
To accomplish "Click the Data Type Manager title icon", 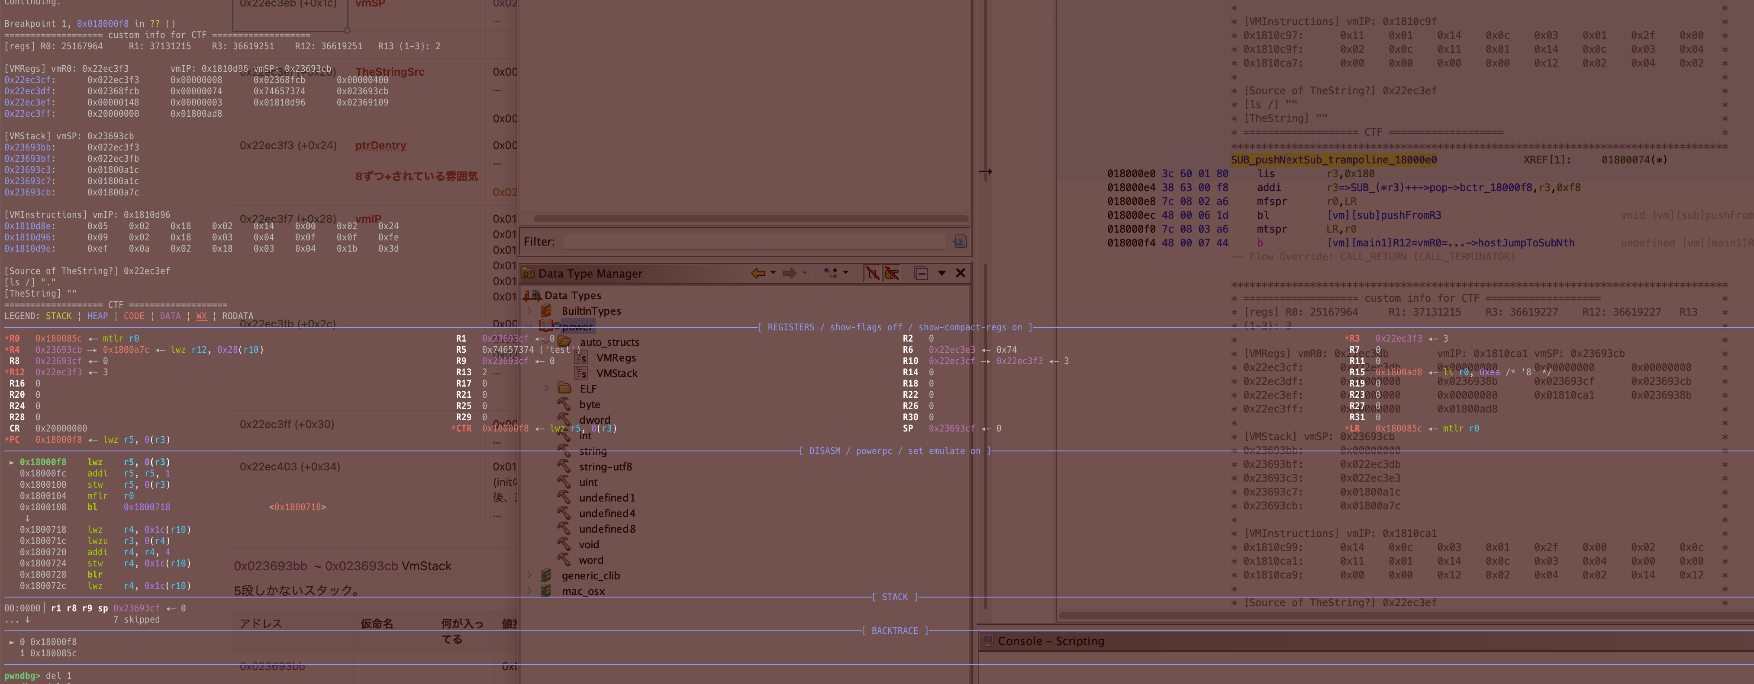I will click(x=529, y=273).
